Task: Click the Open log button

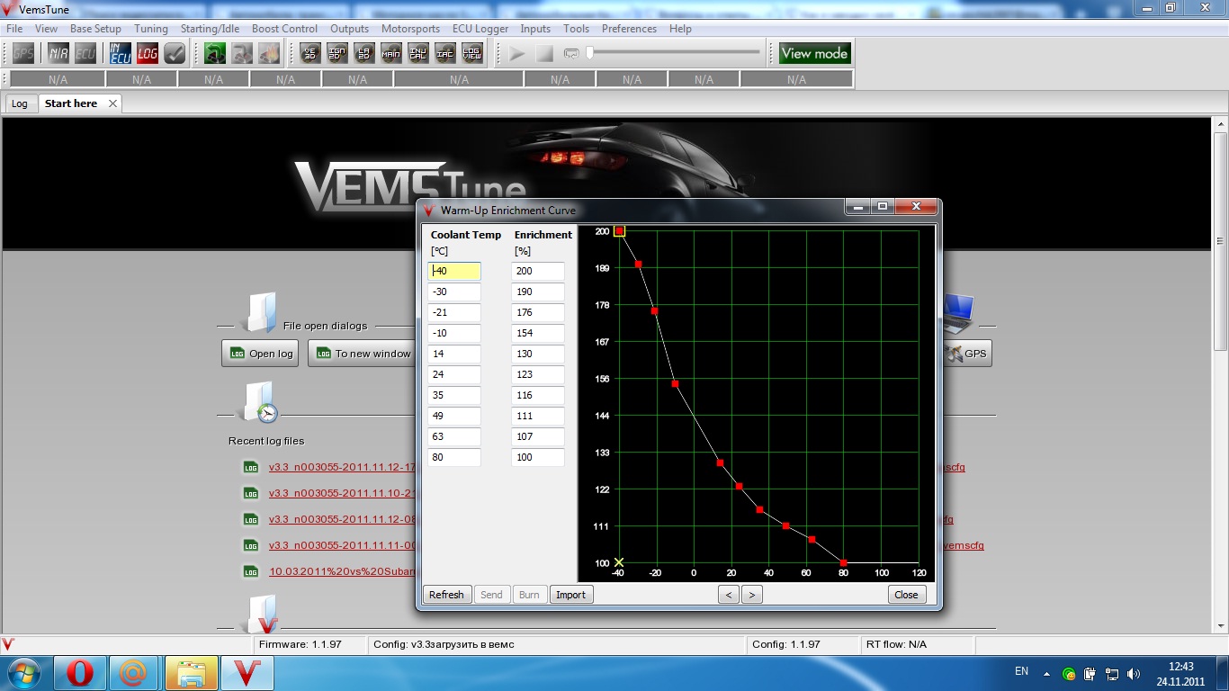Action: (261, 354)
